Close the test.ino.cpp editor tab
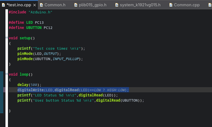212x127 pixels. pyautogui.click(x=34, y=5)
